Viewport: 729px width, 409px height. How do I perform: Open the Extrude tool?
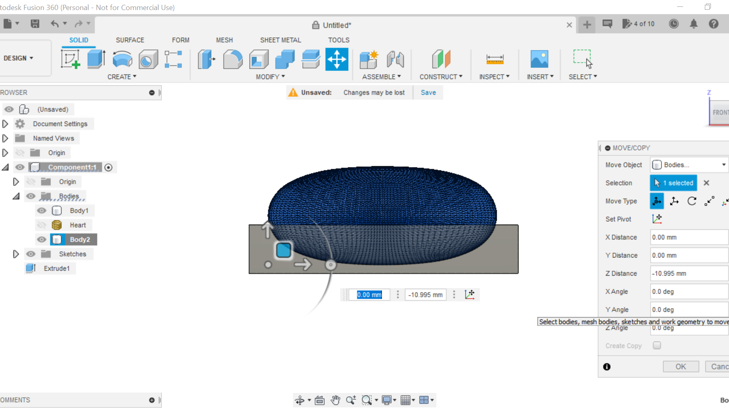(x=95, y=59)
